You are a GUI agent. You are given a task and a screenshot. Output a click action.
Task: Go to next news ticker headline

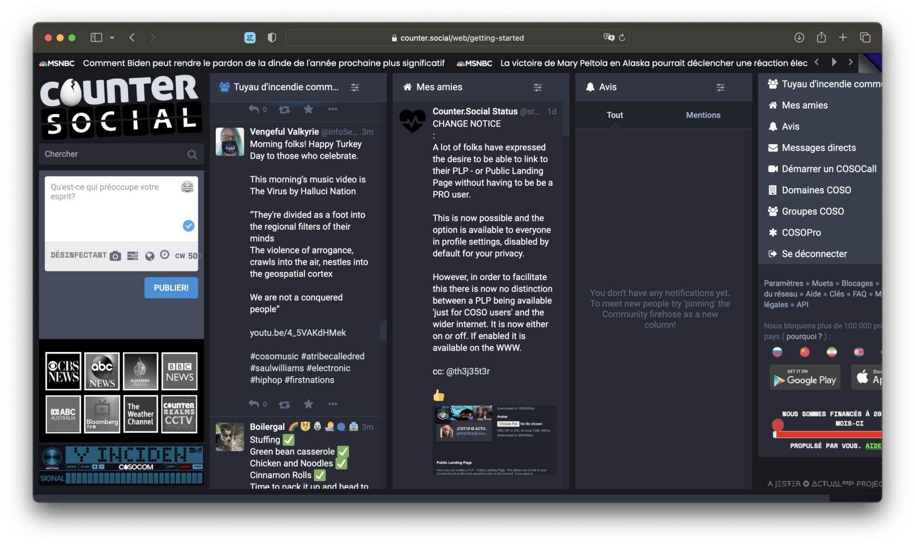tap(851, 62)
